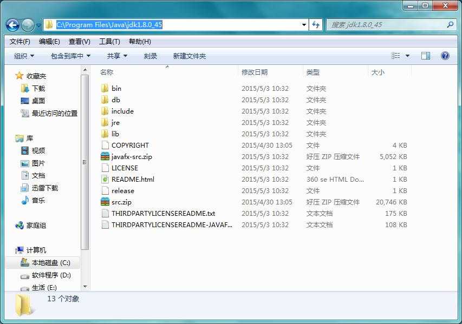
Task: Click the 刻录 button
Action: (x=150, y=56)
